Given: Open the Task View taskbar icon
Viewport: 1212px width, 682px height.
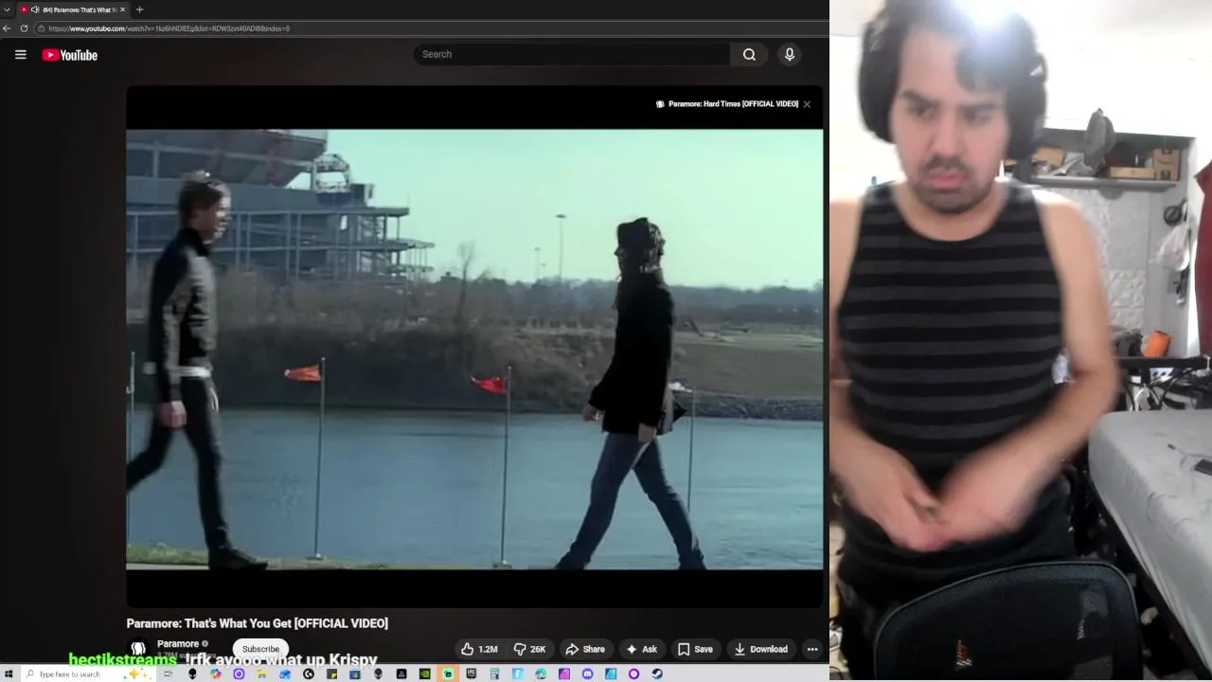Looking at the screenshot, I should (168, 673).
